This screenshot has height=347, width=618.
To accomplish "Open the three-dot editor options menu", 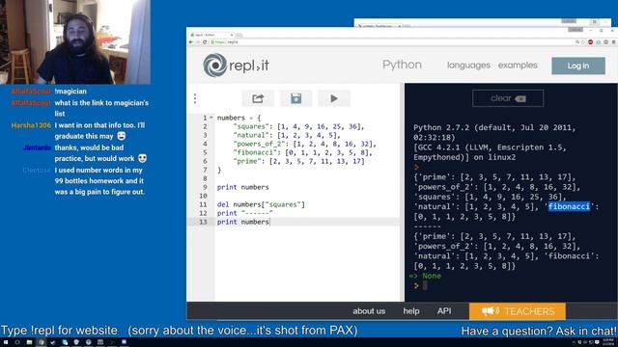I will (195, 98).
